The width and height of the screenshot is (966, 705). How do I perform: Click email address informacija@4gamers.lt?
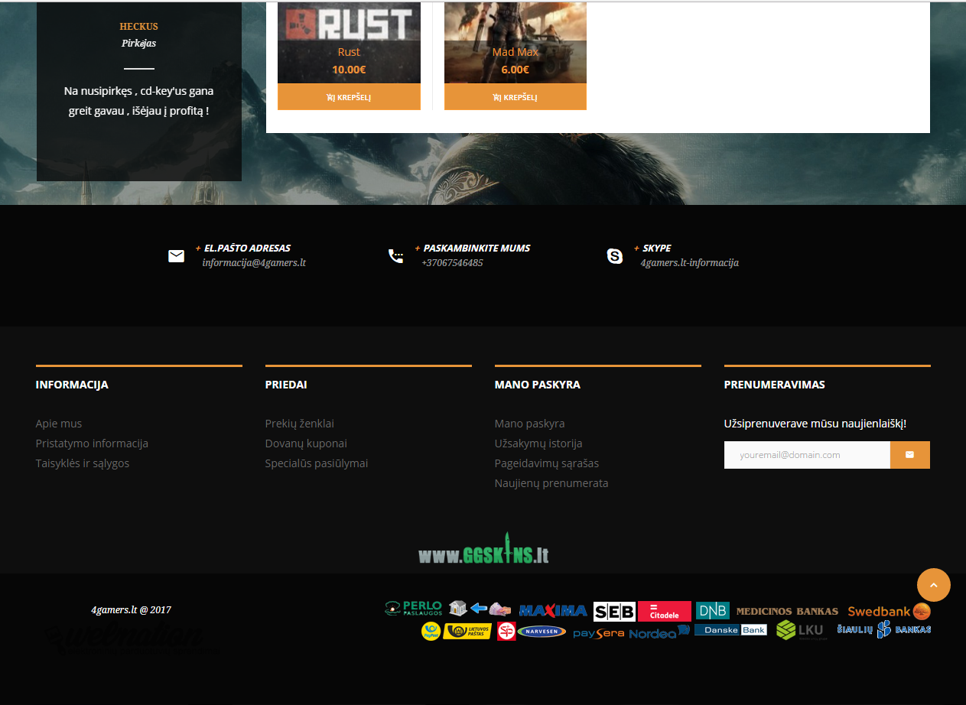click(x=254, y=263)
